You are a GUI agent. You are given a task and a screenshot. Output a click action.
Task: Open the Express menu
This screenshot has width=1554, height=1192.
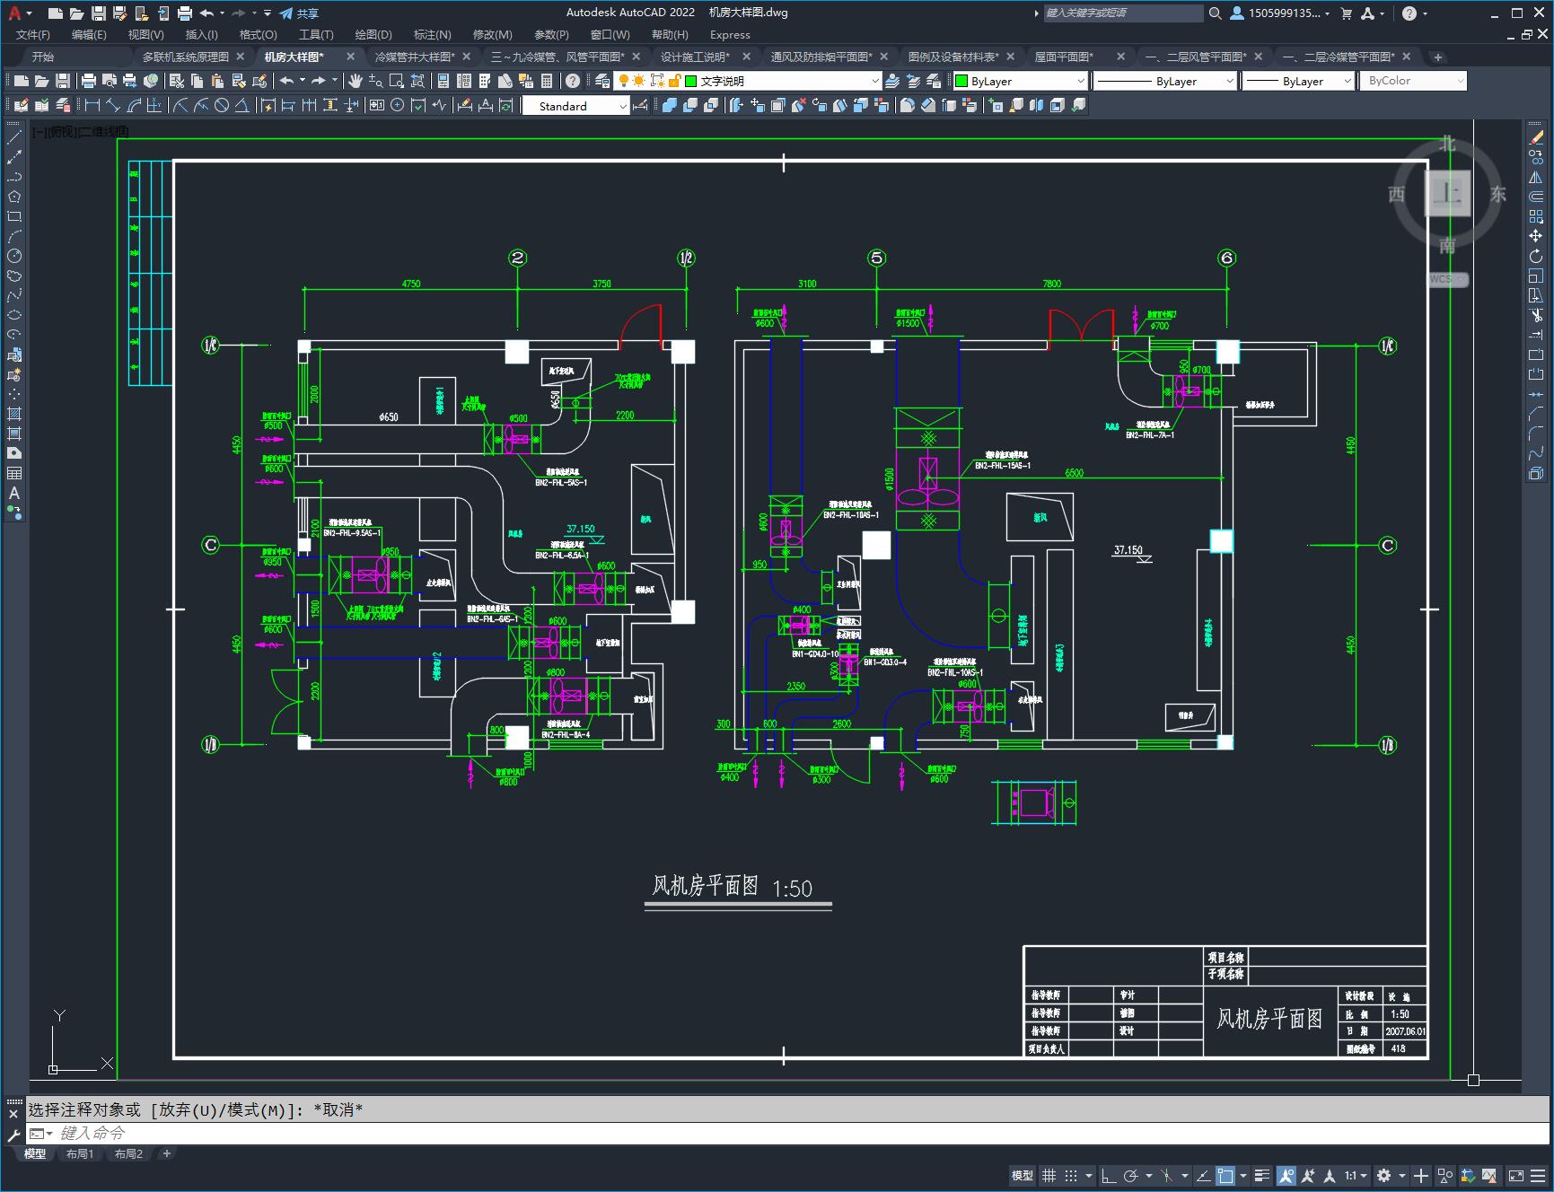tap(730, 34)
